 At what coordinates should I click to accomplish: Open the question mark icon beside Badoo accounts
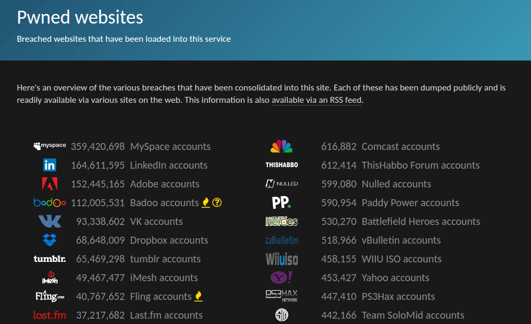pyautogui.click(x=217, y=202)
